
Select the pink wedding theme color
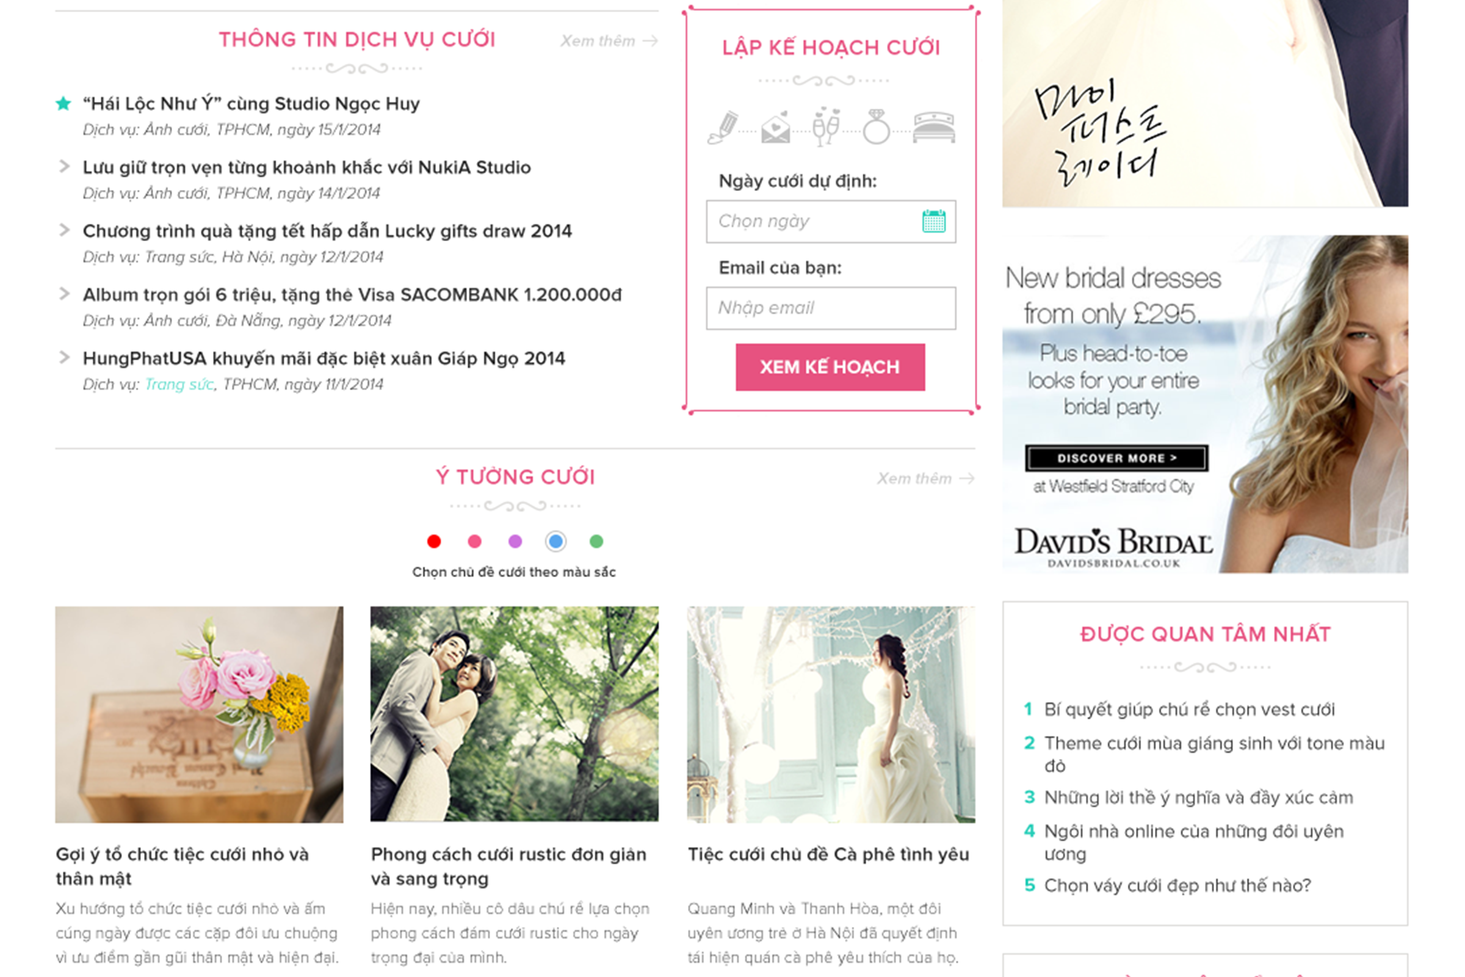[475, 542]
